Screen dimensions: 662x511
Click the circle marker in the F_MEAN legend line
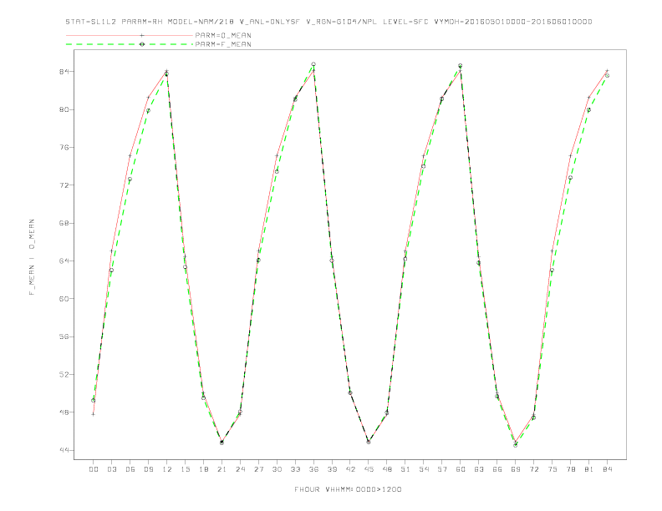(142, 44)
